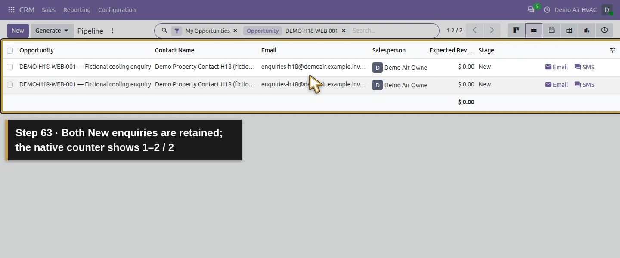
Task: Open second row DEMO-H18-WEB-001 opportunity name
Action: point(85,84)
